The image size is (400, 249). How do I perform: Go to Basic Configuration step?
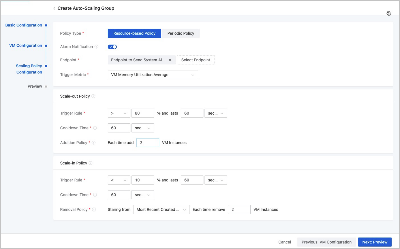pyautogui.click(x=24, y=25)
